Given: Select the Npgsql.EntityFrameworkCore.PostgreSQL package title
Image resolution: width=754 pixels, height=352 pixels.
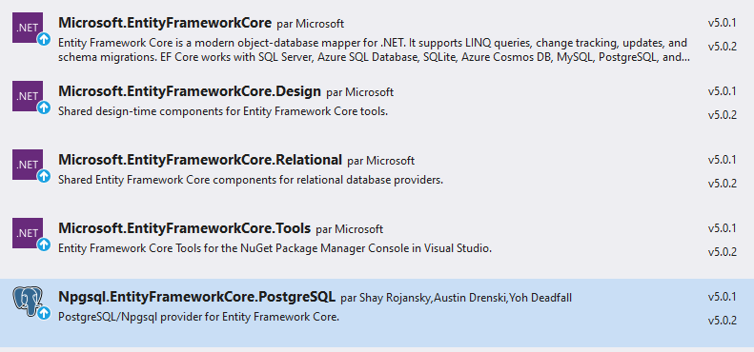Looking at the screenshot, I should click(196, 296).
